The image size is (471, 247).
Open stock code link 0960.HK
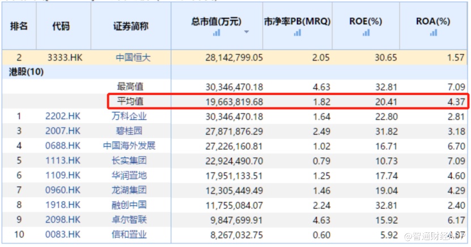click(63, 190)
